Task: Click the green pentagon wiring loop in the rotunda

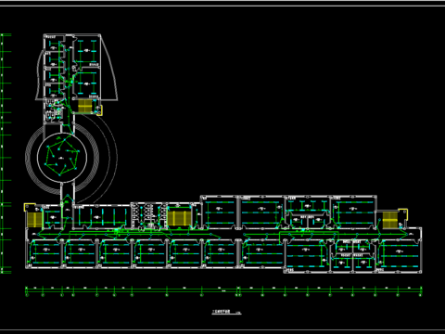Action: click(x=61, y=157)
